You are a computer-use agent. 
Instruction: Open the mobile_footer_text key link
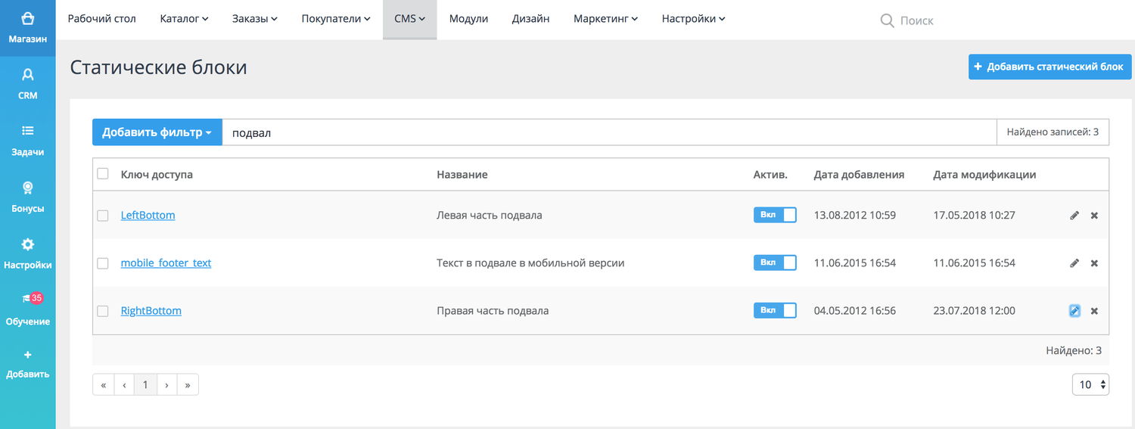point(166,263)
